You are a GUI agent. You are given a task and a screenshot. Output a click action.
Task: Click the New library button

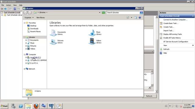[41, 18]
